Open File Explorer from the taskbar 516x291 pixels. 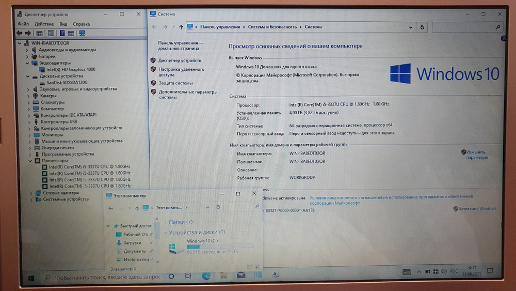(223, 276)
